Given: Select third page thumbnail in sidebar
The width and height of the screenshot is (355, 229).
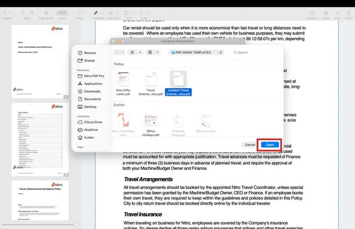Looking at the screenshot, I should point(40,200).
